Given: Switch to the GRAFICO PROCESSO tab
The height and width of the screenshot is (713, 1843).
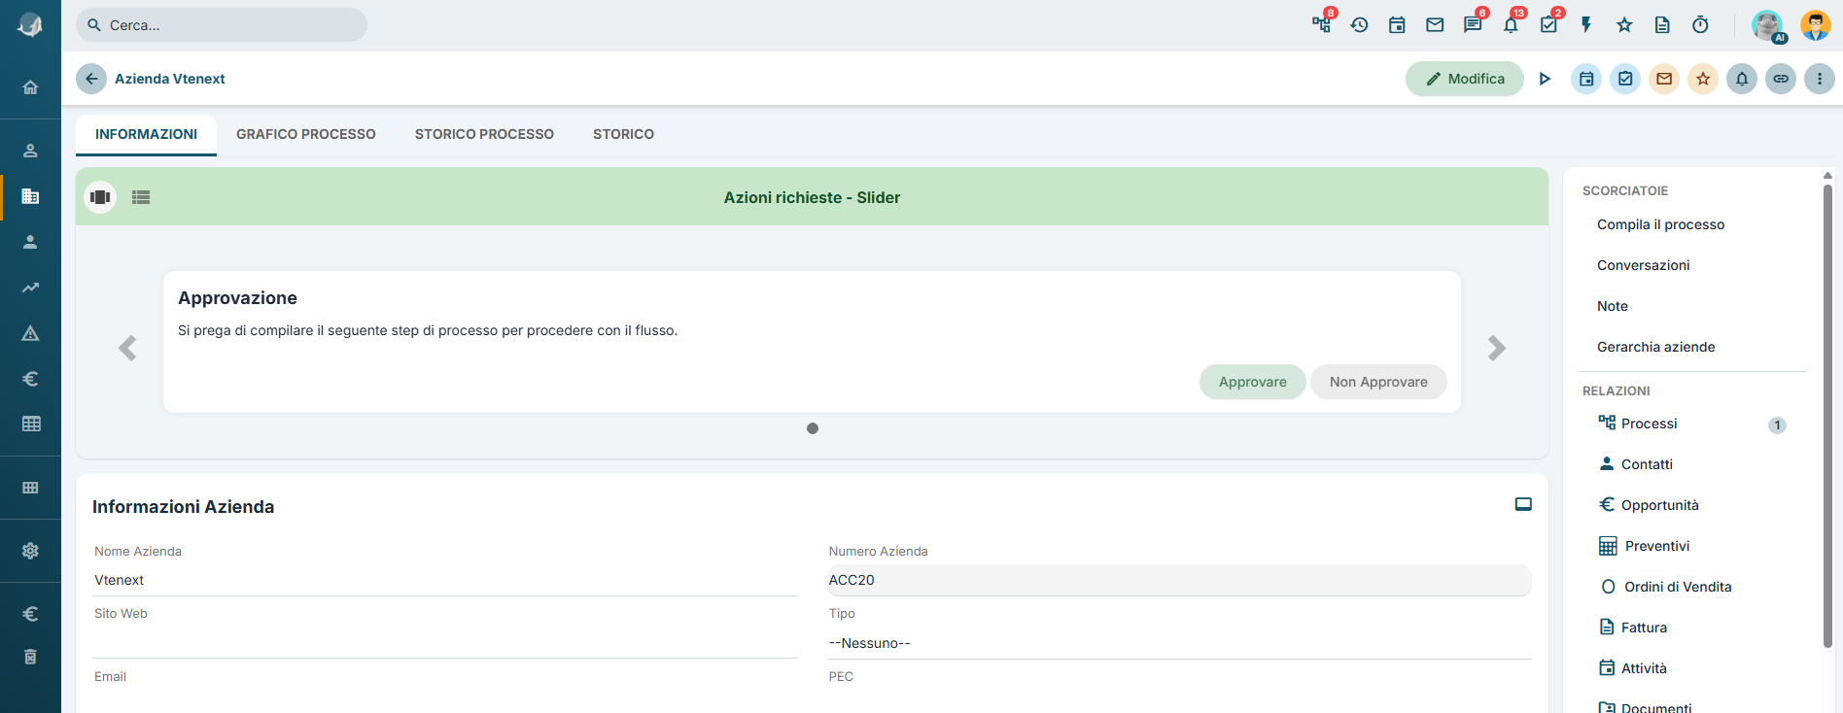Looking at the screenshot, I should coord(306,134).
